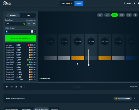Switch to Manuel betting mode
Viewport: 139px width, 110px height.
(x=13, y=15)
